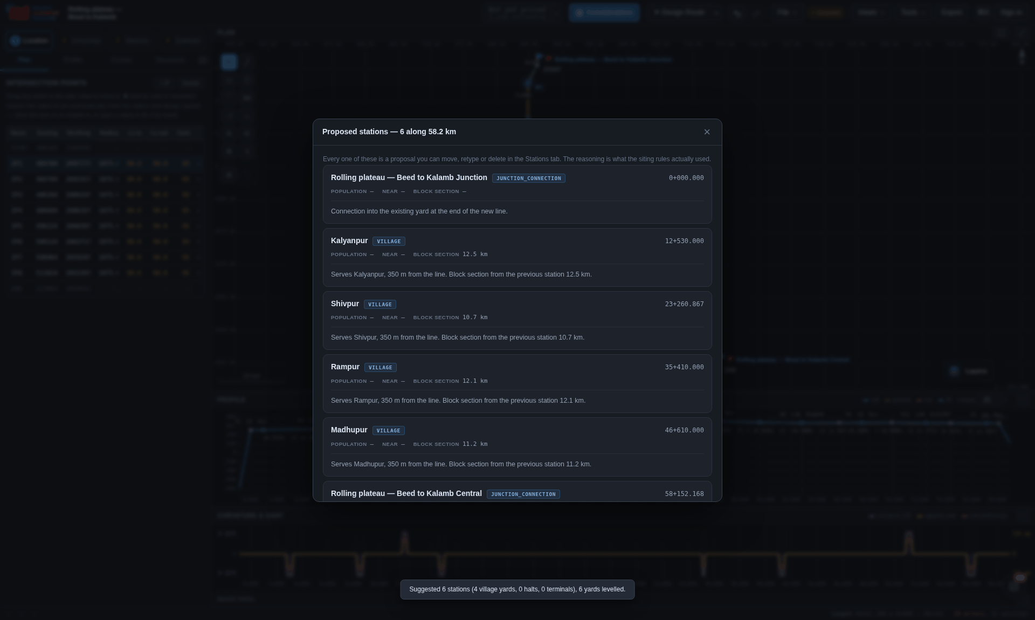Click JUNCTION_CONNECTION badge beside Kalamb Junction
This screenshot has width=1035, height=620.
(529, 178)
